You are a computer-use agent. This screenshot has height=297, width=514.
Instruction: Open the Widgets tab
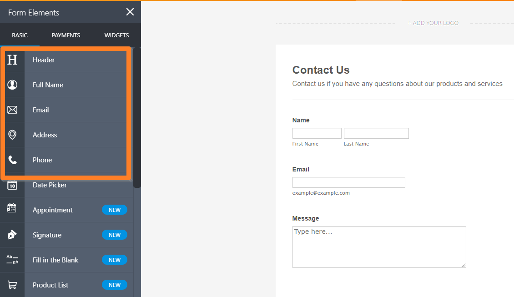point(116,35)
